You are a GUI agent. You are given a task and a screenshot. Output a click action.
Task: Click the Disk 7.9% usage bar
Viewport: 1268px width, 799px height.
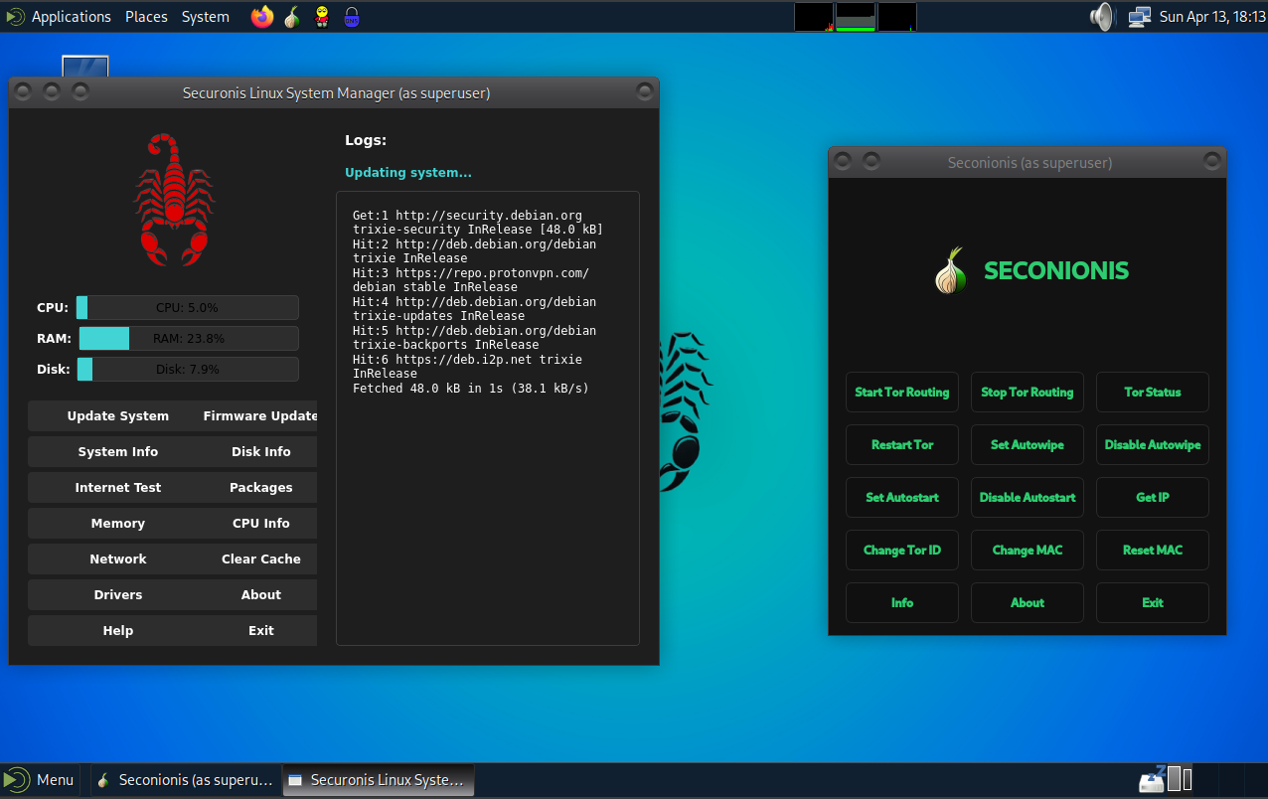(187, 370)
